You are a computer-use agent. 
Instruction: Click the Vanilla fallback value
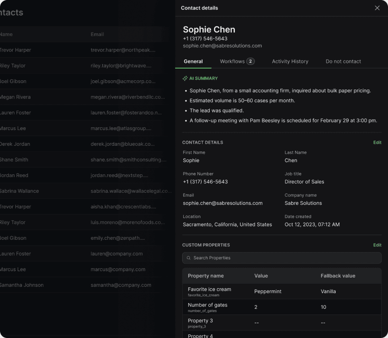[x=328, y=291]
